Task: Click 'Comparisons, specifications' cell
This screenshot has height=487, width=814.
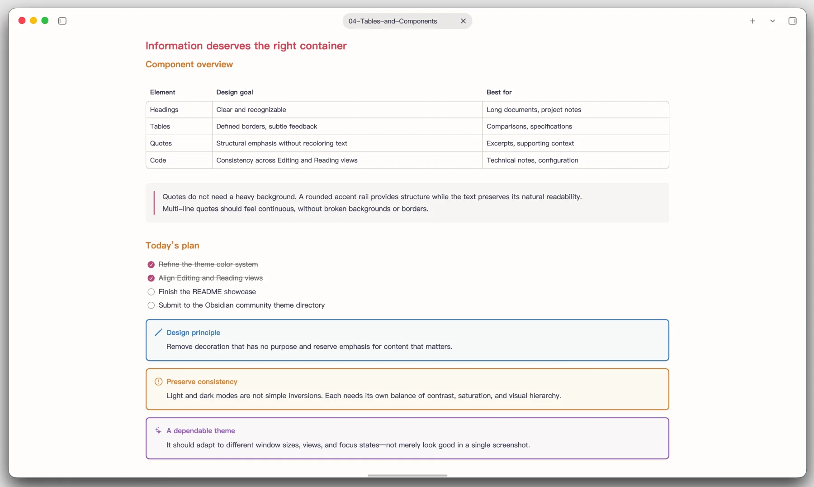Action: (x=576, y=126)
